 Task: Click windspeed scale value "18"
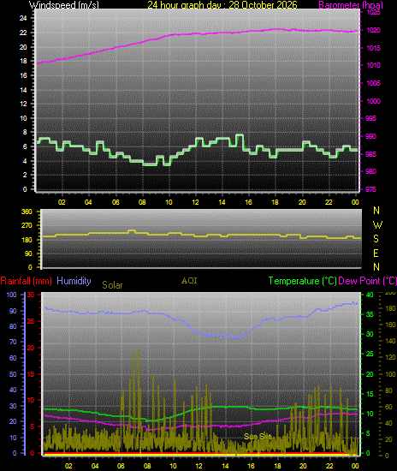click(23, 61)
